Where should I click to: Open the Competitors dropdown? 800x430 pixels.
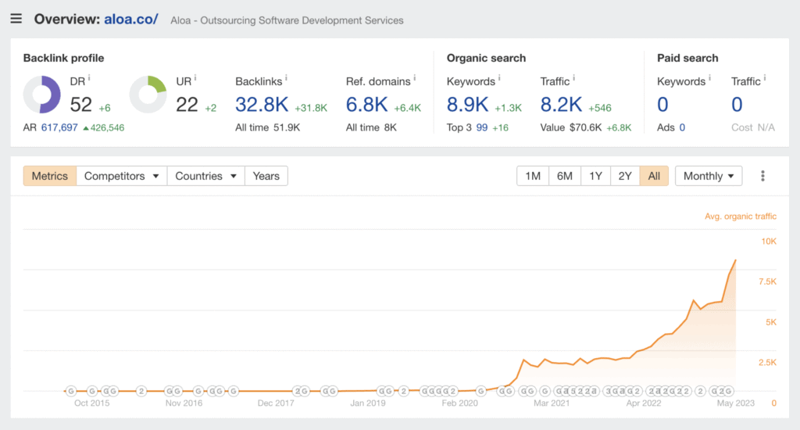coord(121,176)
